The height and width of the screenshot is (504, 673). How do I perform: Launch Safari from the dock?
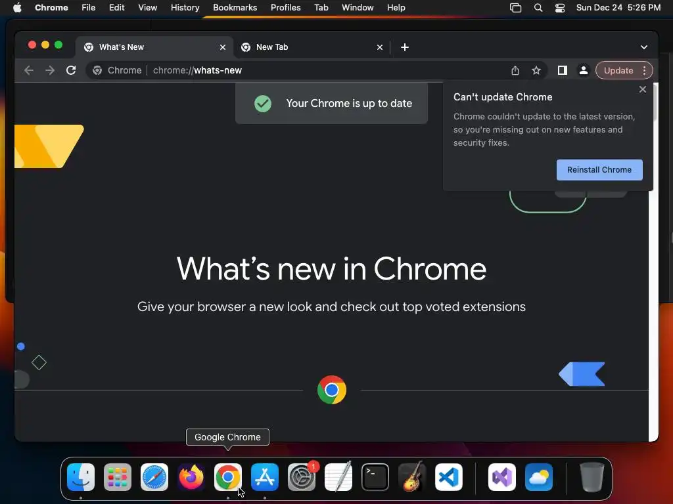click(x=154, y=477)
